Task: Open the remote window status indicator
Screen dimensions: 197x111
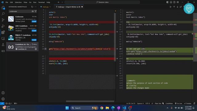Action: 2,104
